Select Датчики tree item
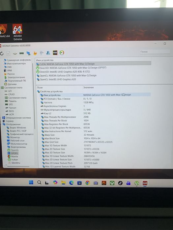The width and height of the screenshot is (173, 230). click(x=10, y=84)
